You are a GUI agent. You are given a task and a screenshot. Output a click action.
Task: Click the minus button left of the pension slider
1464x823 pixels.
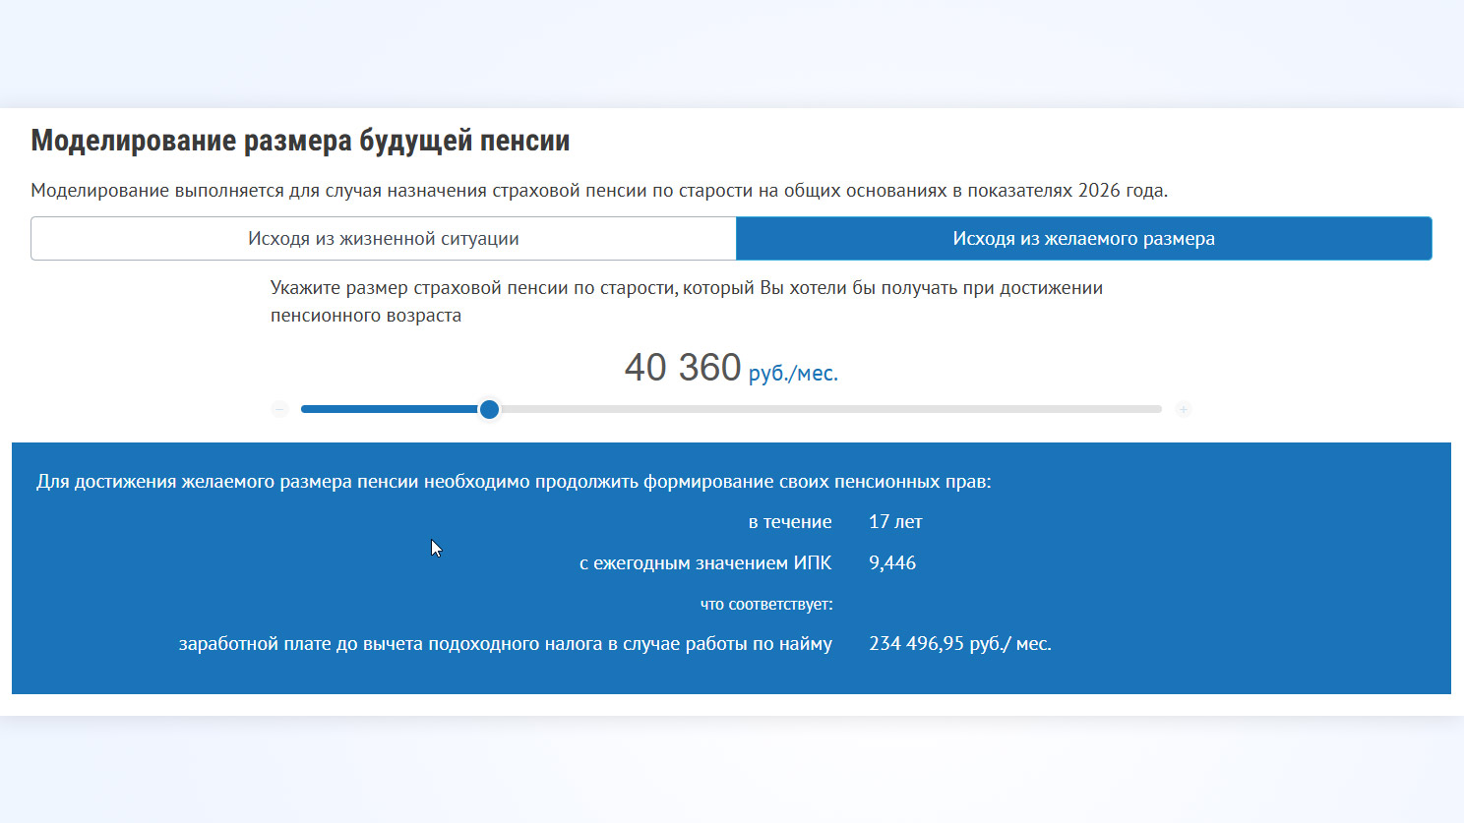(x=280, y=409)
